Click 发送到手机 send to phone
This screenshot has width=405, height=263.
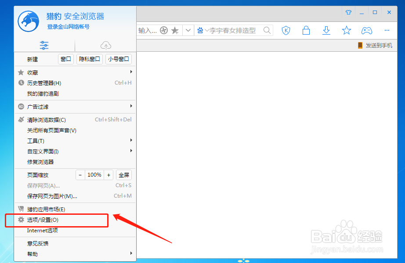[x=375, y=46]
